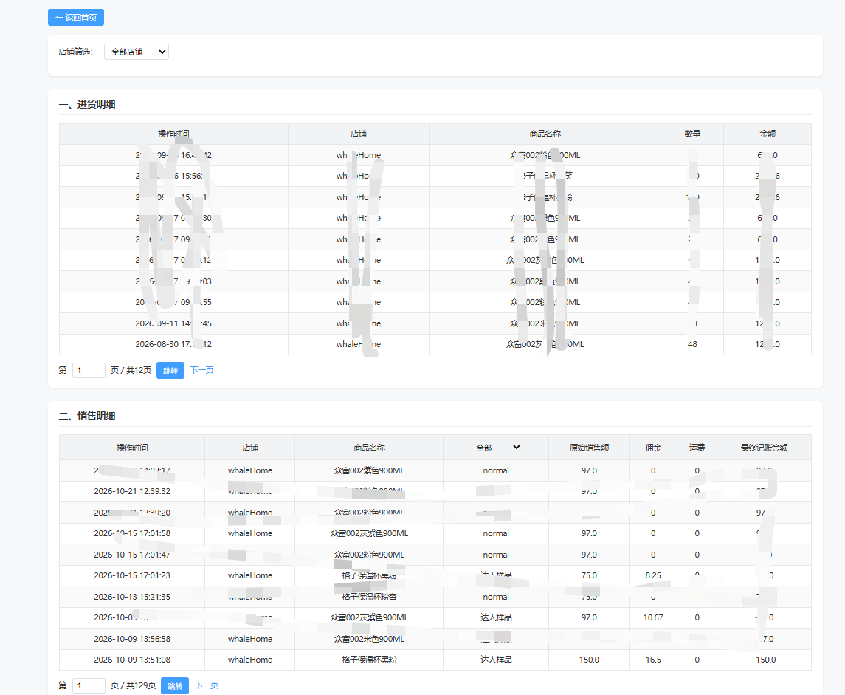Screen dimensions: 845x695
Task: Select the 2026-10-13 15:21:35 sales timestamp
Action: pyautogui.click(x=132, y=597)
